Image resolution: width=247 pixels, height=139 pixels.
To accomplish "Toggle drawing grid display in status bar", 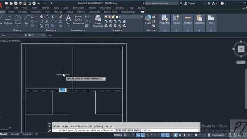I will (x=125, y=135).
